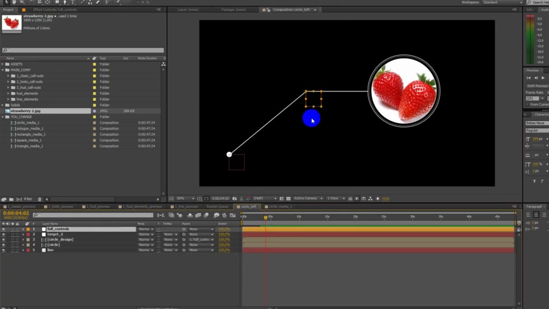The image size is (549, 309).
Task: Click the play button in Preview panel
Action: tap(543, 78)
